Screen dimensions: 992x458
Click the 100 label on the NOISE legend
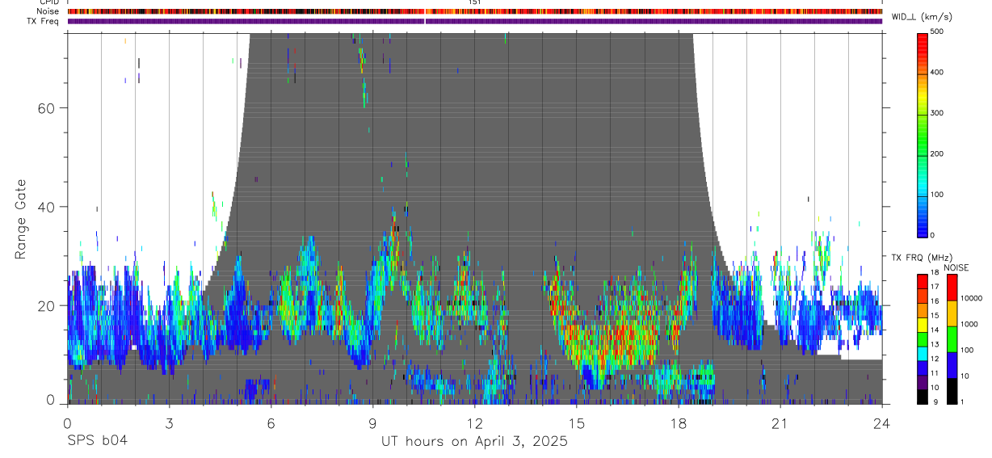tap(967, 350)
